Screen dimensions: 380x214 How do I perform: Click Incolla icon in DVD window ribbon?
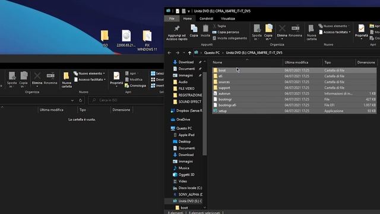pos(205,29)
